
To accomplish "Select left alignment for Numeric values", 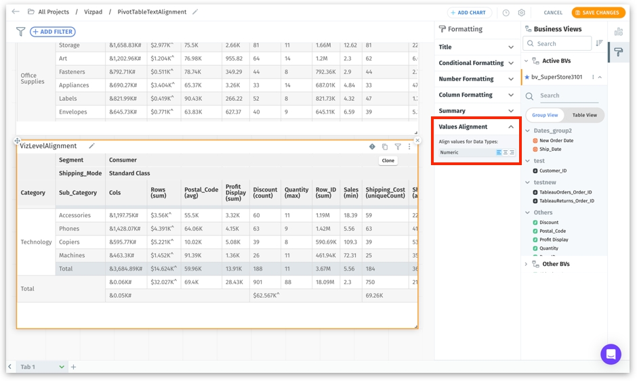I will [x=499, y=153].
